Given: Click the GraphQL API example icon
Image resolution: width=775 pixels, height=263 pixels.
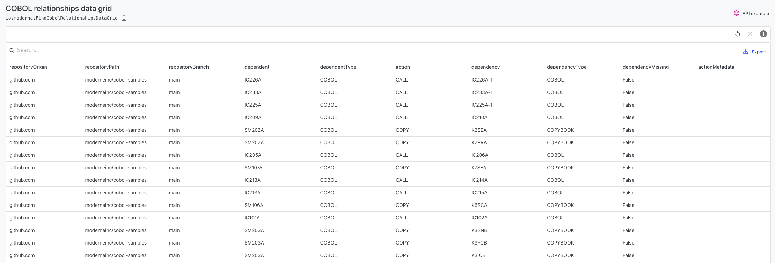Looking at the screenshot, I should pos(737,13).
